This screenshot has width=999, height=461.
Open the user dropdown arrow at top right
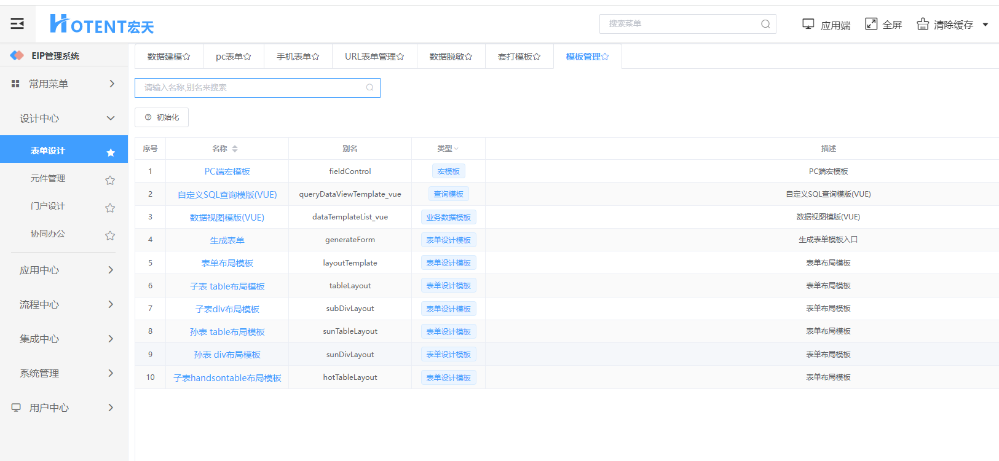[985, 25]
